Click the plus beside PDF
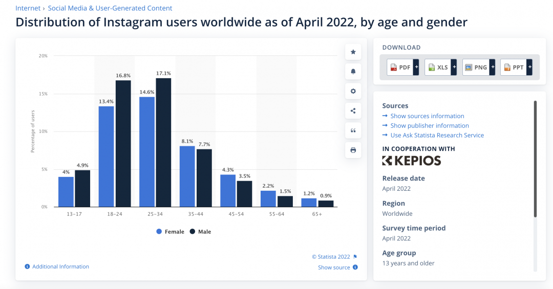 pyautogui.click(x=416, y=67)
